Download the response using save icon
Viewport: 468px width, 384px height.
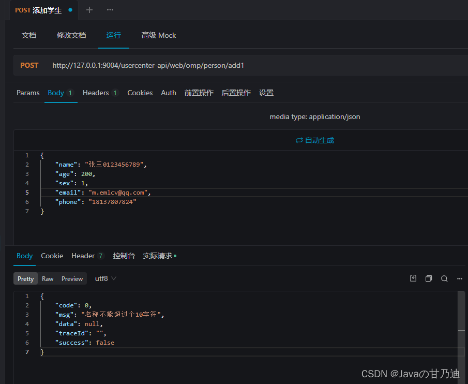(x=413, y=278)
